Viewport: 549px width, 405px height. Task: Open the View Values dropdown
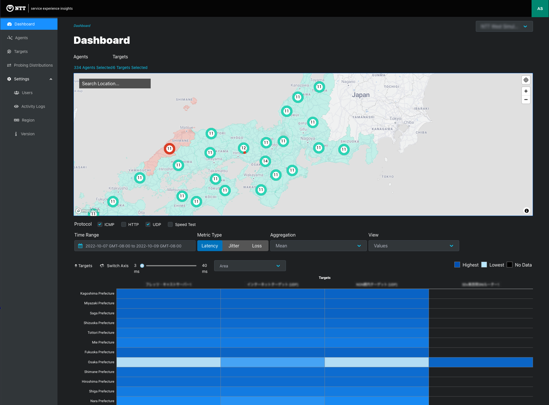pyautogui.click(x=414, y=246)
